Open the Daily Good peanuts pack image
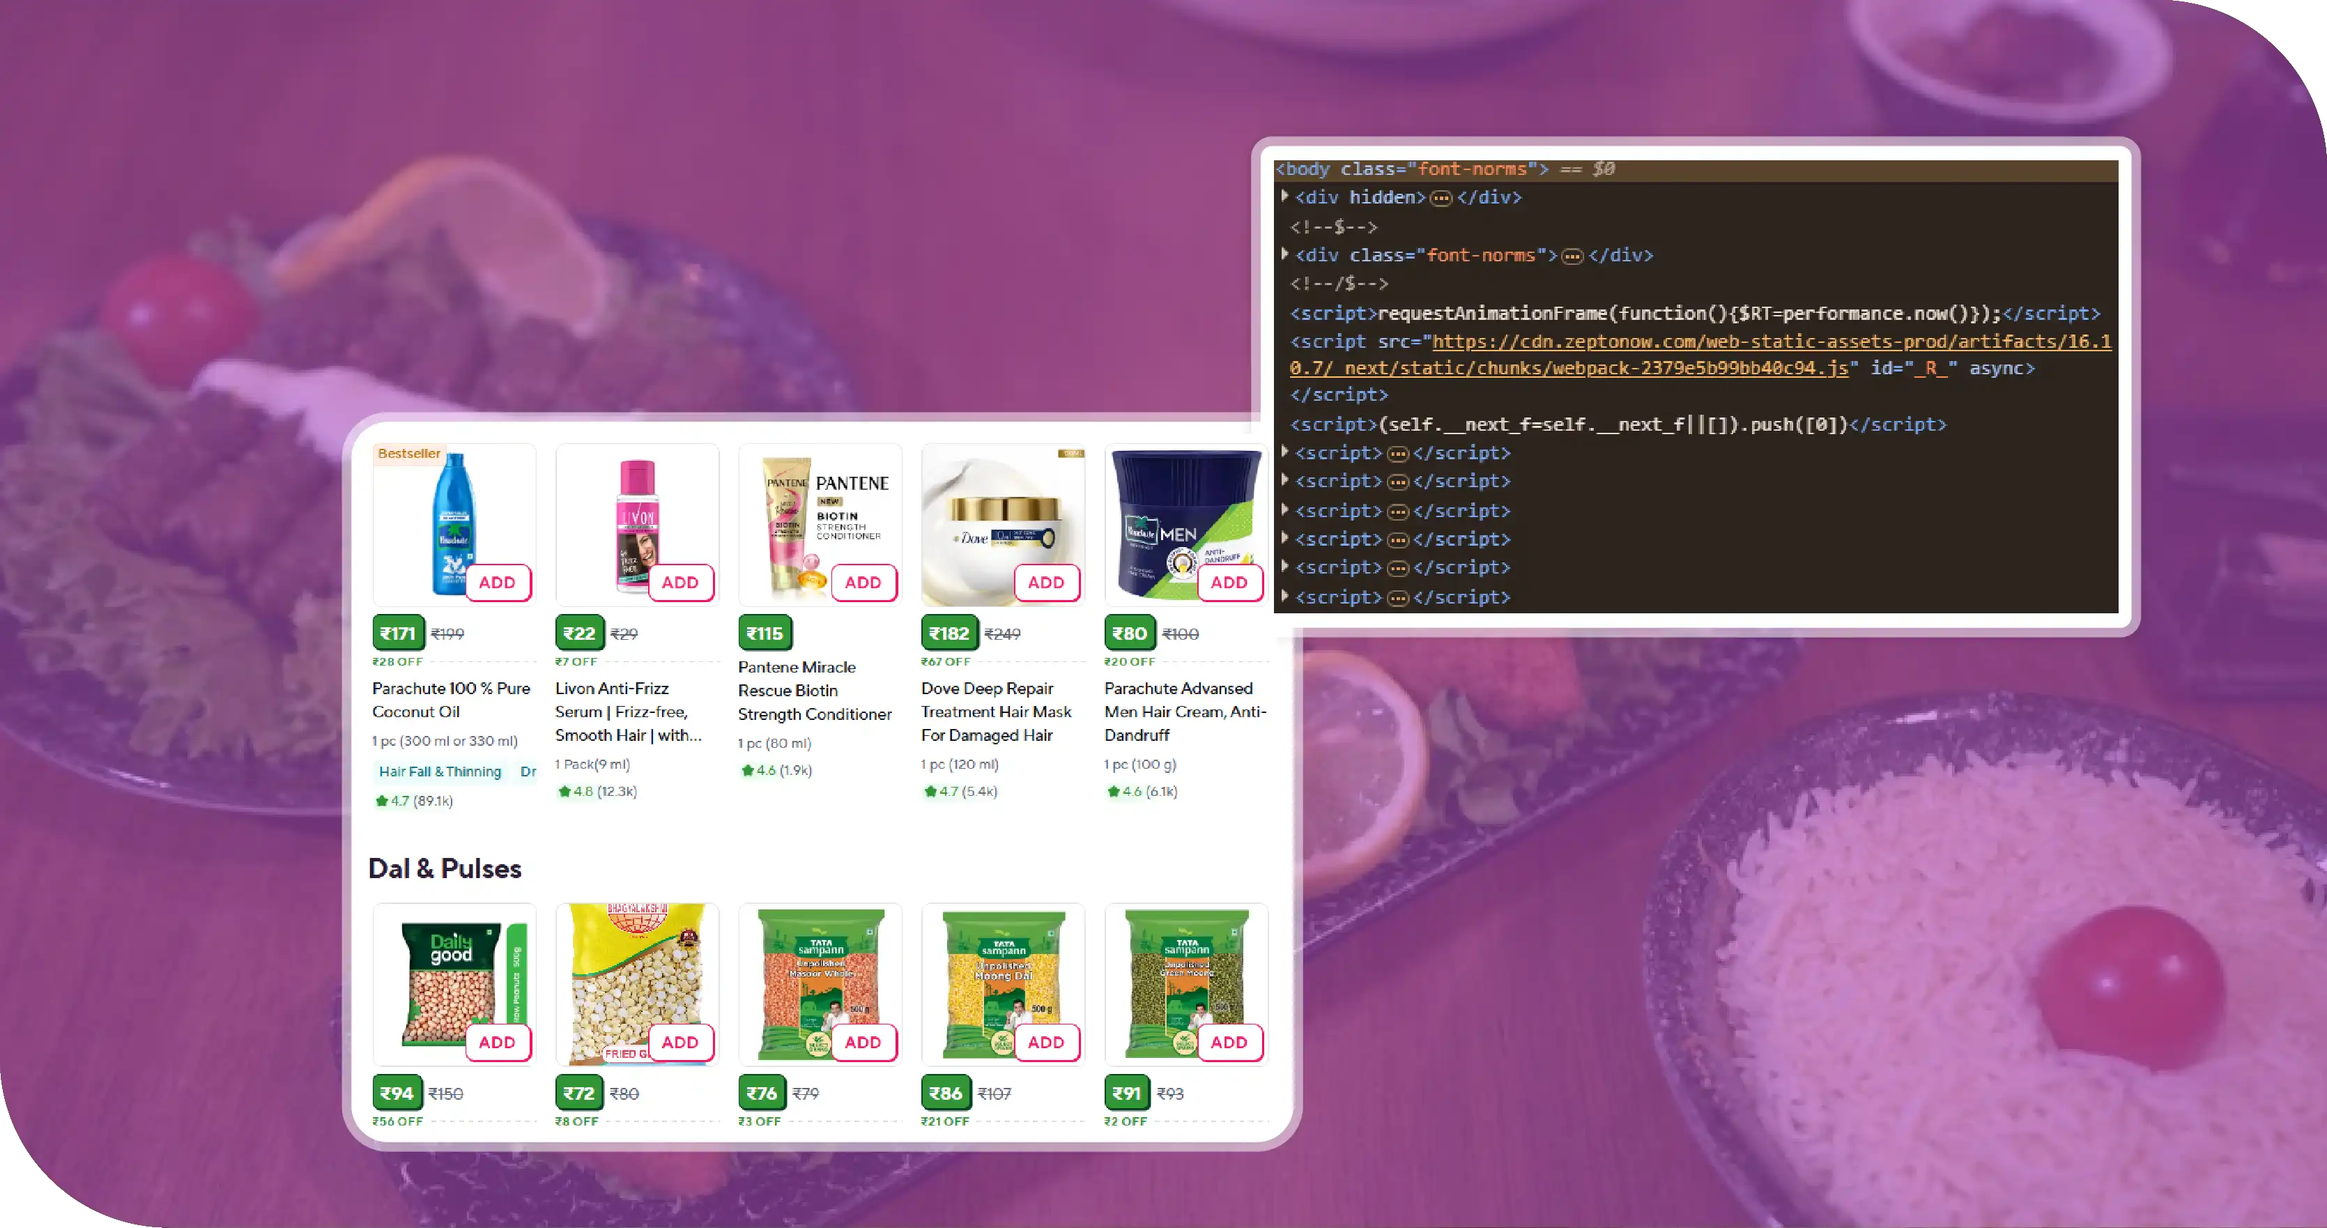The height and width of the screenshot is (1228, 2327). [454, 985]
